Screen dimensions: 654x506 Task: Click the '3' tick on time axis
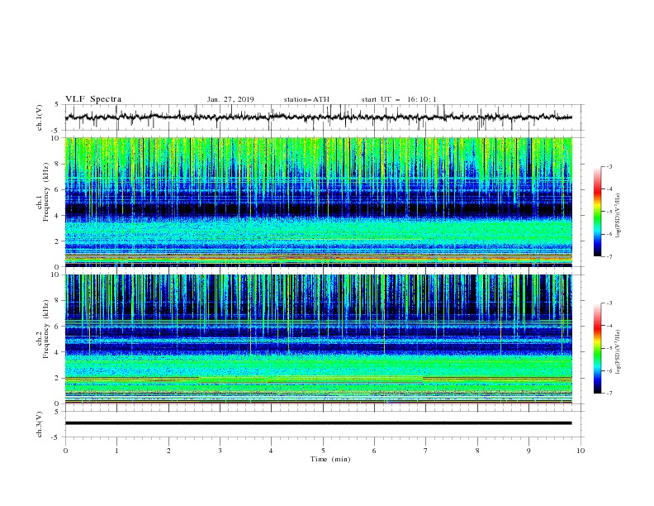click(x=220, y=451)
